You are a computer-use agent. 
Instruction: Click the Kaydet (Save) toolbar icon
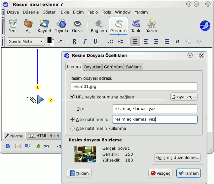tap(45, 26)
